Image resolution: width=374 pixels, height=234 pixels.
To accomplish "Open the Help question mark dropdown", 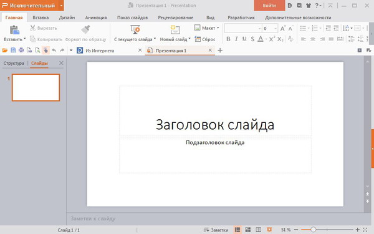I will pyautogui.click(x=318, y=6).
